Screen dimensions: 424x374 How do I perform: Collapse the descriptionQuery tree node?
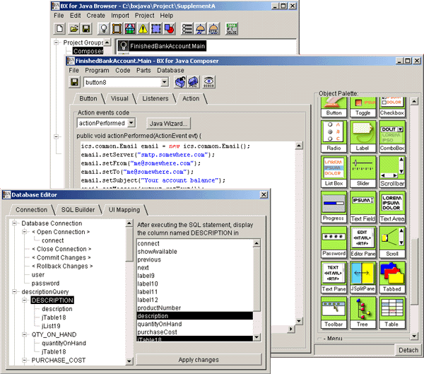tap(15, 292)
